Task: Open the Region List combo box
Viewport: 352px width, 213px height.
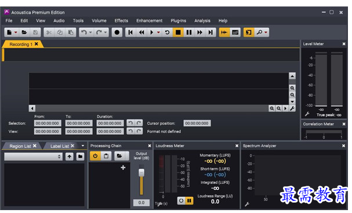Action: 33,156
